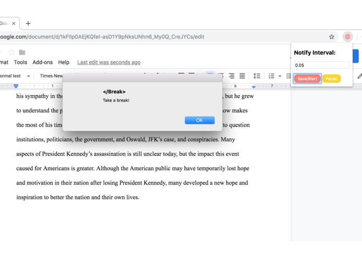This screenshot has width=362, height=257.
Task: Click the line starting 'institutions, politicians'
Action: pos(126,139)
